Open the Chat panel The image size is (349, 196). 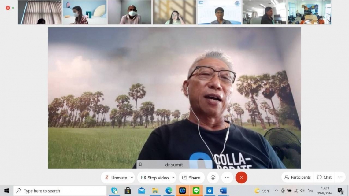[324, 177]
